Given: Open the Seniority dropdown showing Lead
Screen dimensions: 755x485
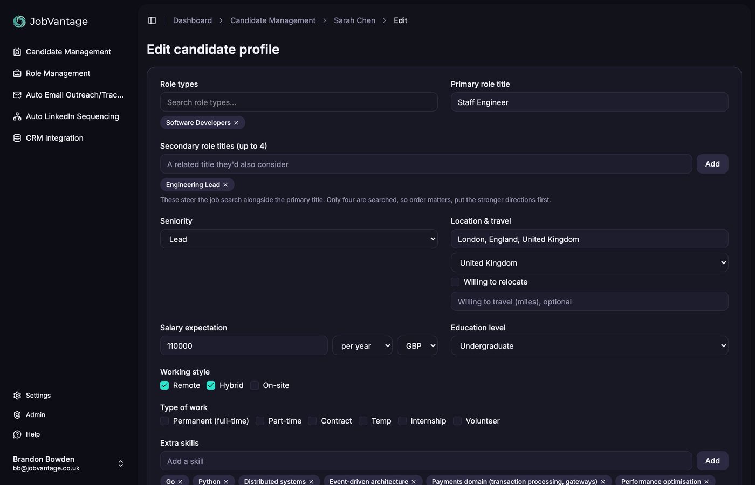Looking at the screenshot, I should (x=299, y=239).
